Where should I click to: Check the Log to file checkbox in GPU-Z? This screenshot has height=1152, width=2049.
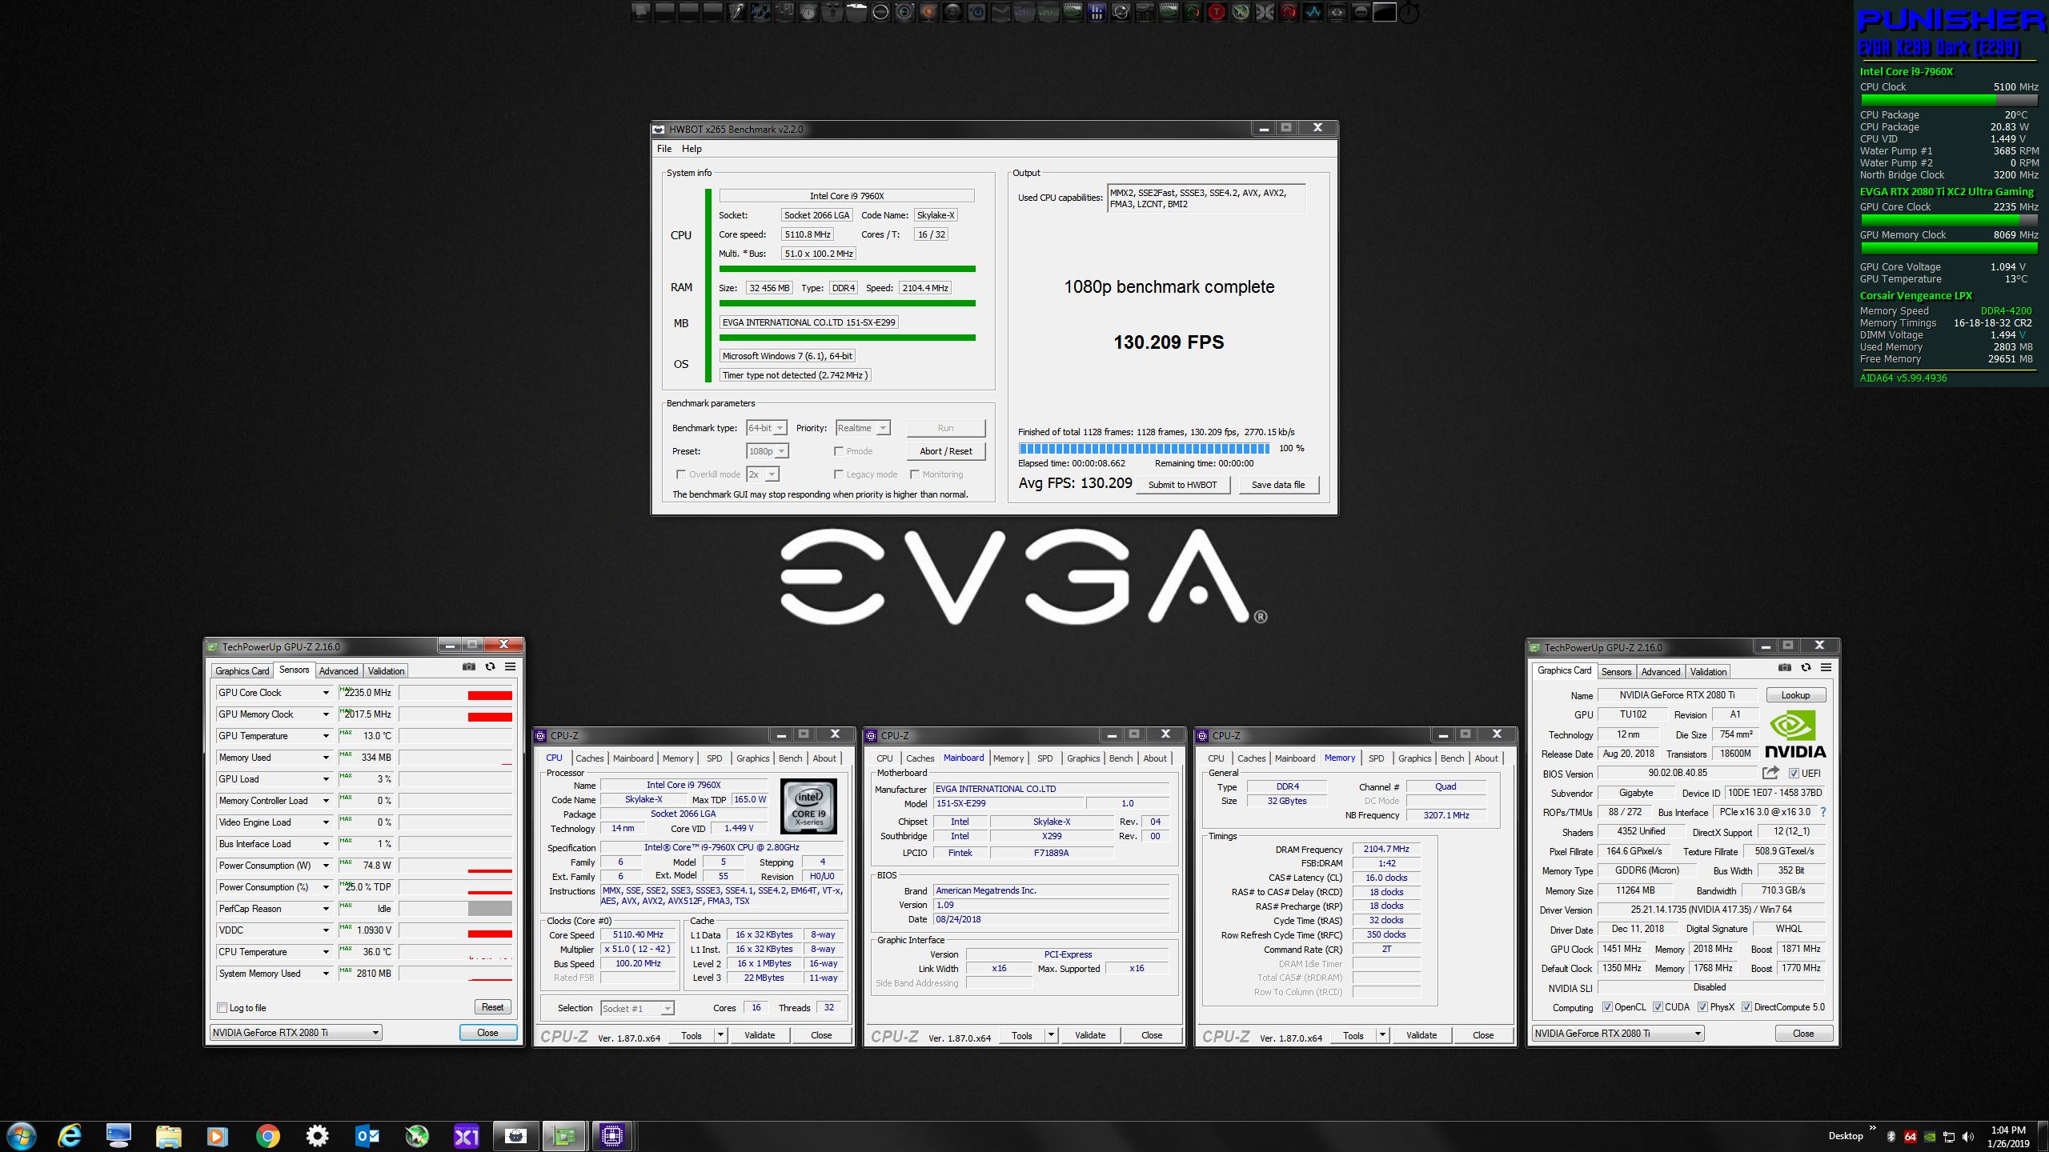click(223, 1008)
